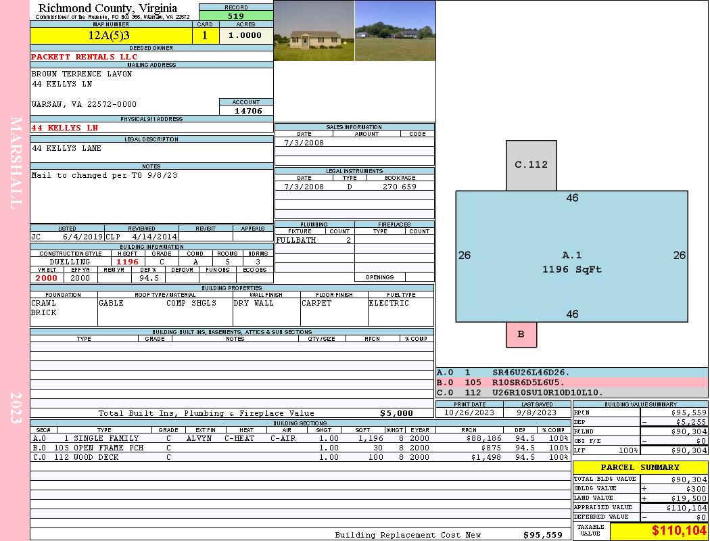710x541 pixels.
Task: Click the account number 14706 field
Action: click(x=247, y=111)
